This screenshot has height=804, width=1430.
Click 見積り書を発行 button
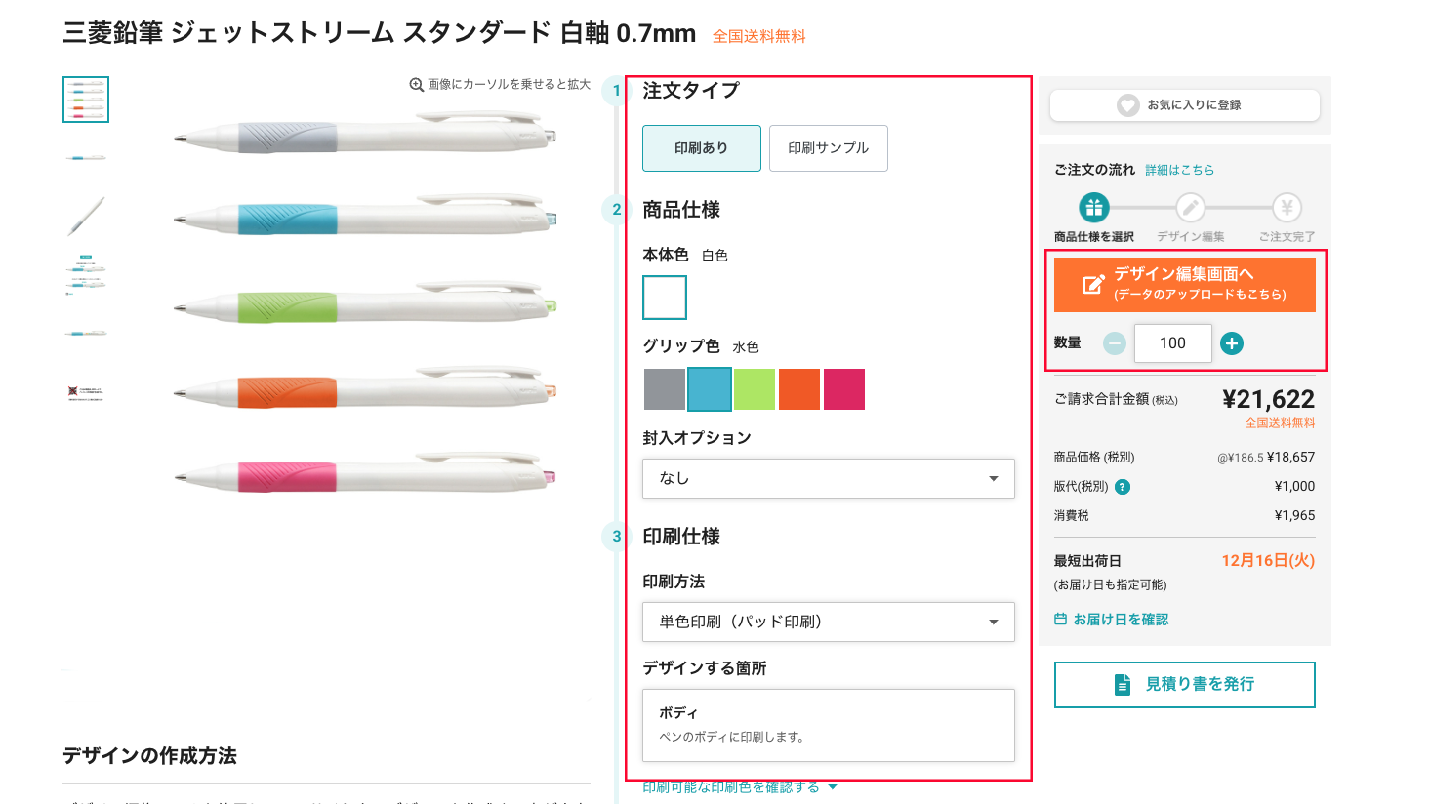click(x=1185, y=685)
